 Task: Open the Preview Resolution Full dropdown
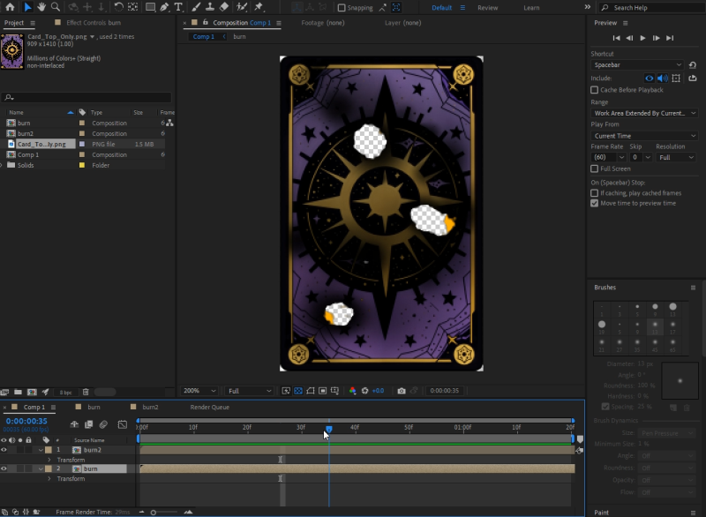(x=676, y=158)
